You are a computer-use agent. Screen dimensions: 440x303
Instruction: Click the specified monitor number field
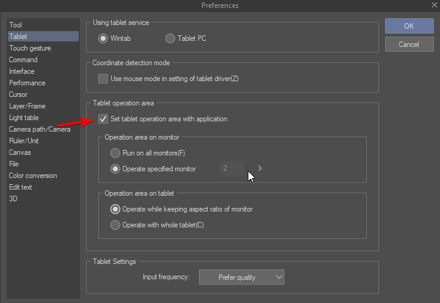pos(233,168)
